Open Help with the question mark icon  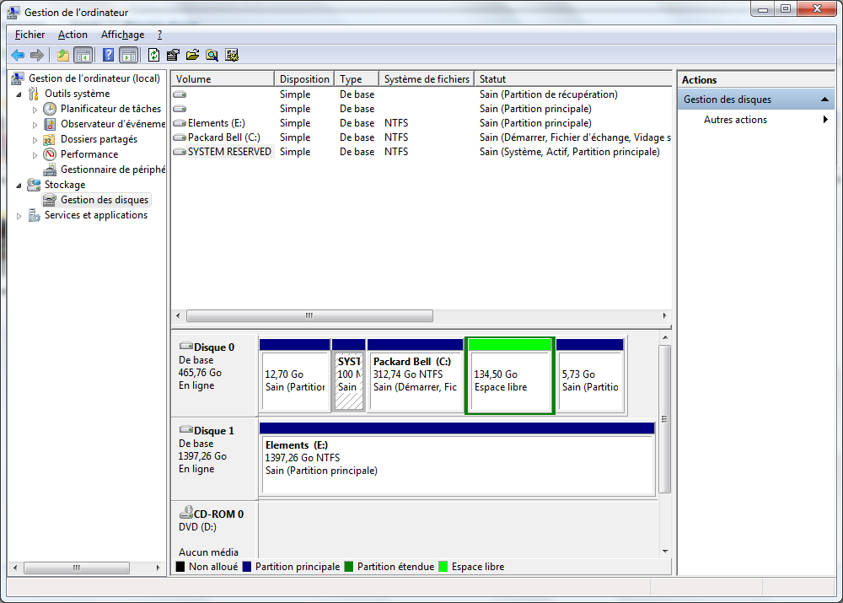[108, 55]
